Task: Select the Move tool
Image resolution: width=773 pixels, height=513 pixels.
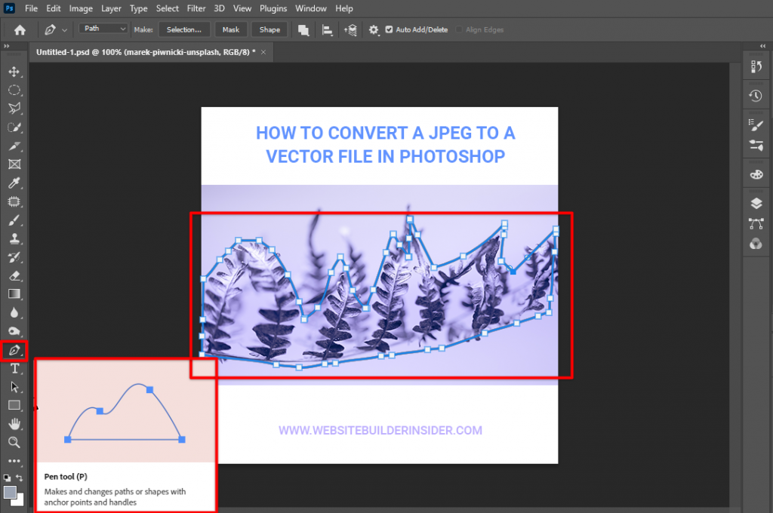Action: click(15, 72)
